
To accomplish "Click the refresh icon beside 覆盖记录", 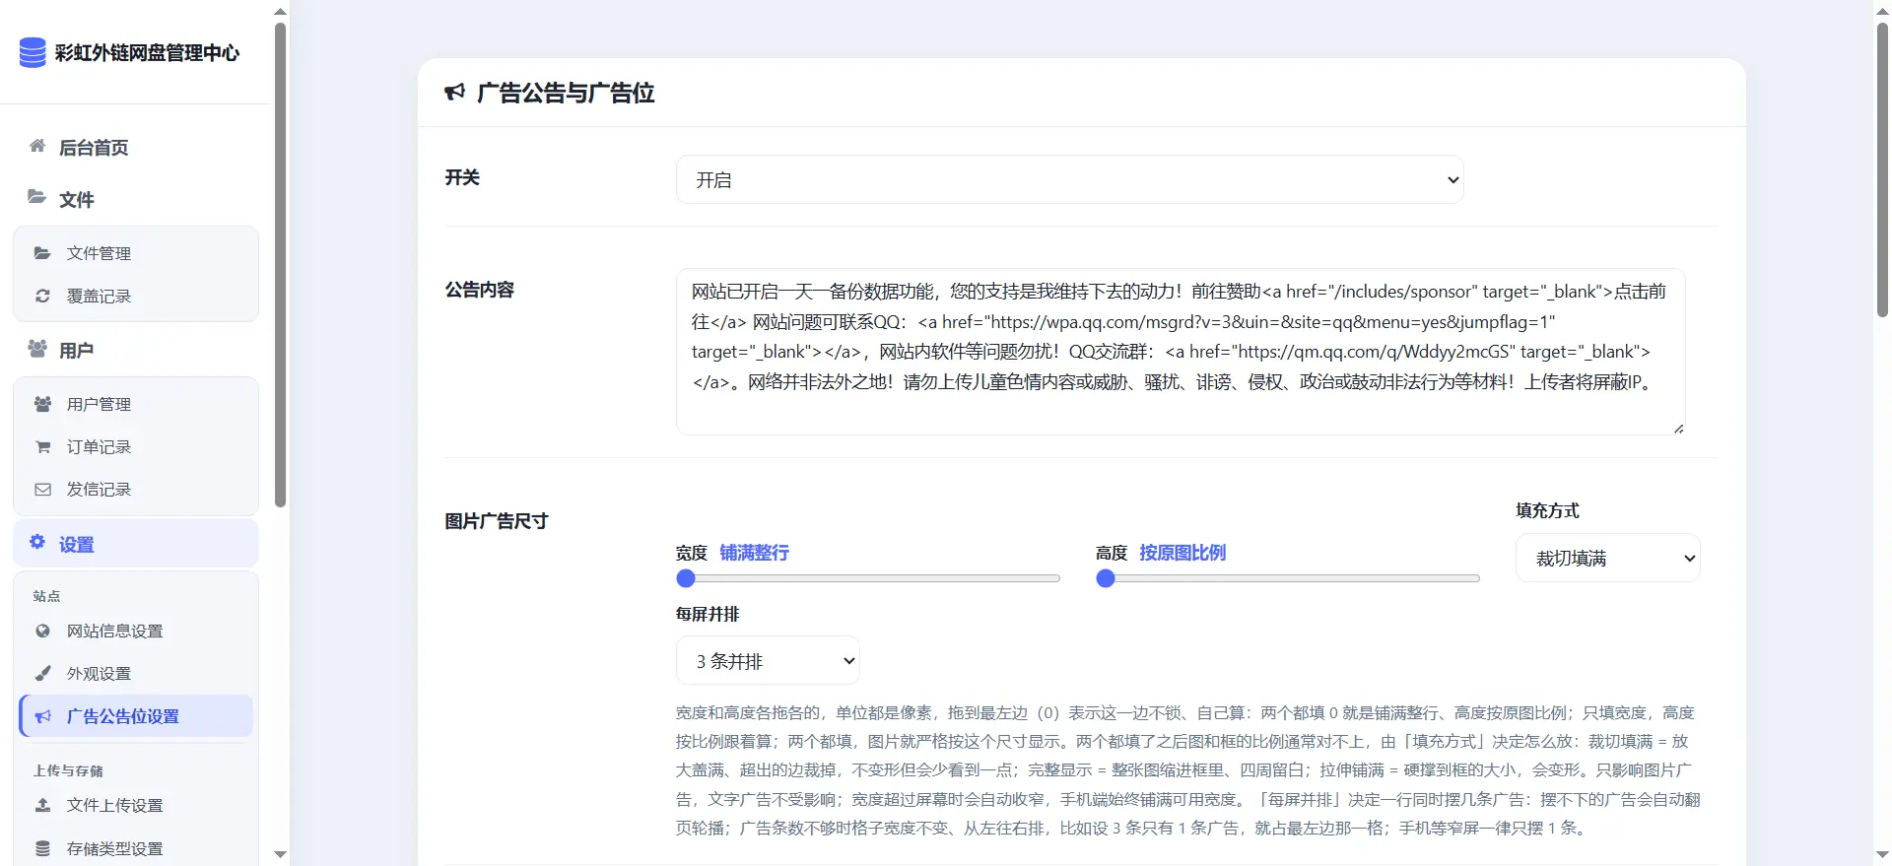I will coord(42,296).
